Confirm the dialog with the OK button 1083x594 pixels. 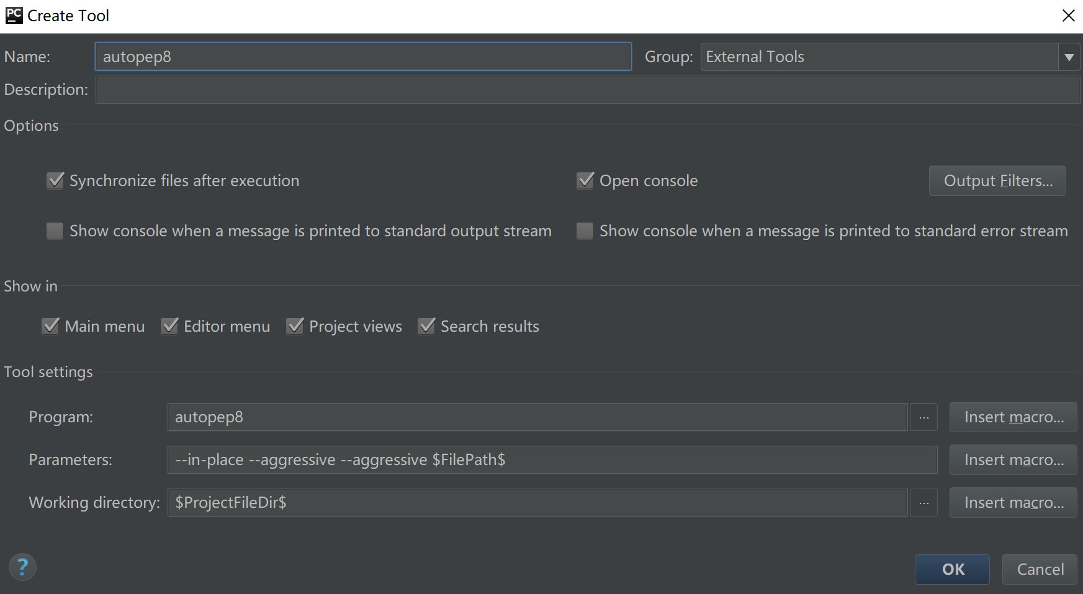click(x=952, y=569)
